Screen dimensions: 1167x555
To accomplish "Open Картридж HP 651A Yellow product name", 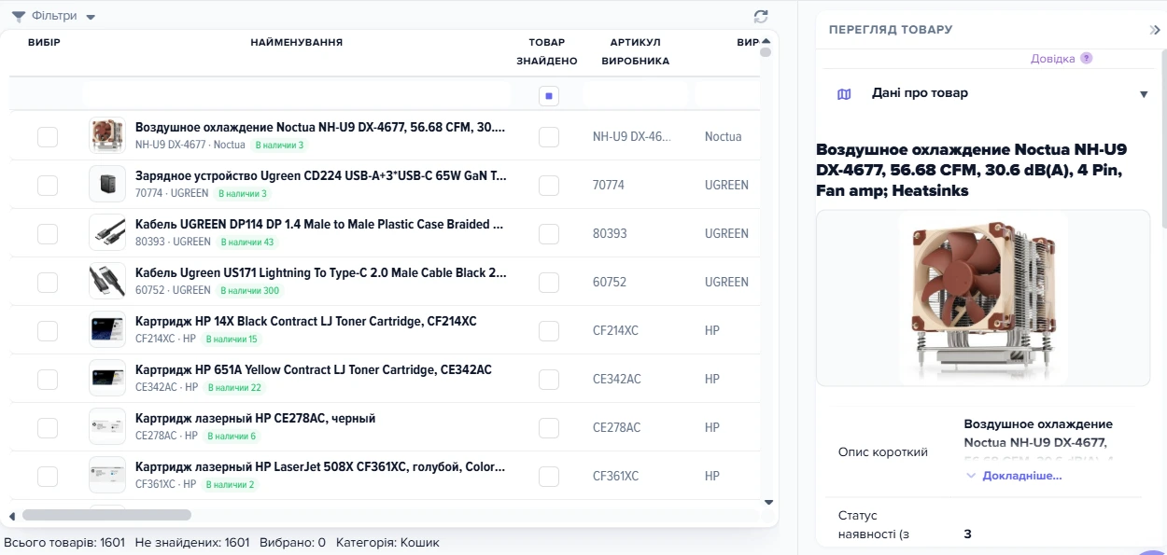I will click(x=314, y=370).
